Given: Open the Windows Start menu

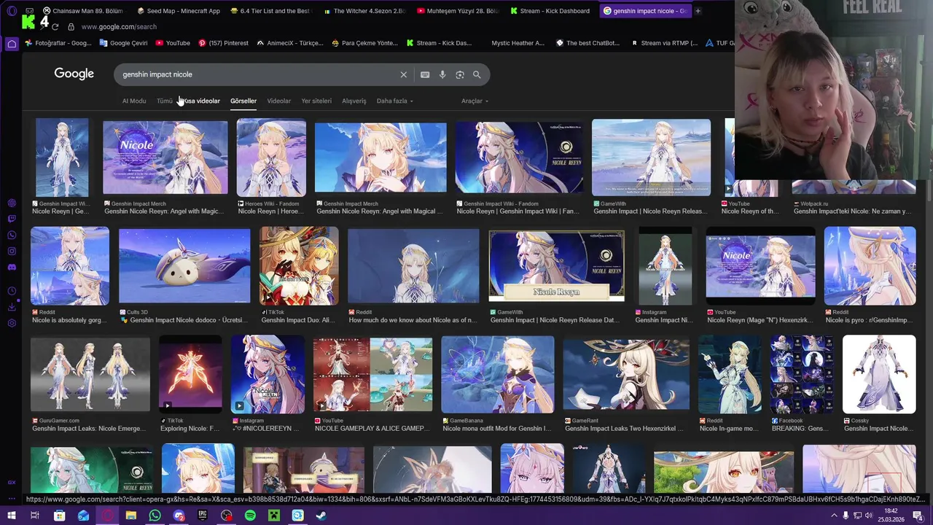Looking at the screenshot, I should click(12, 516).
